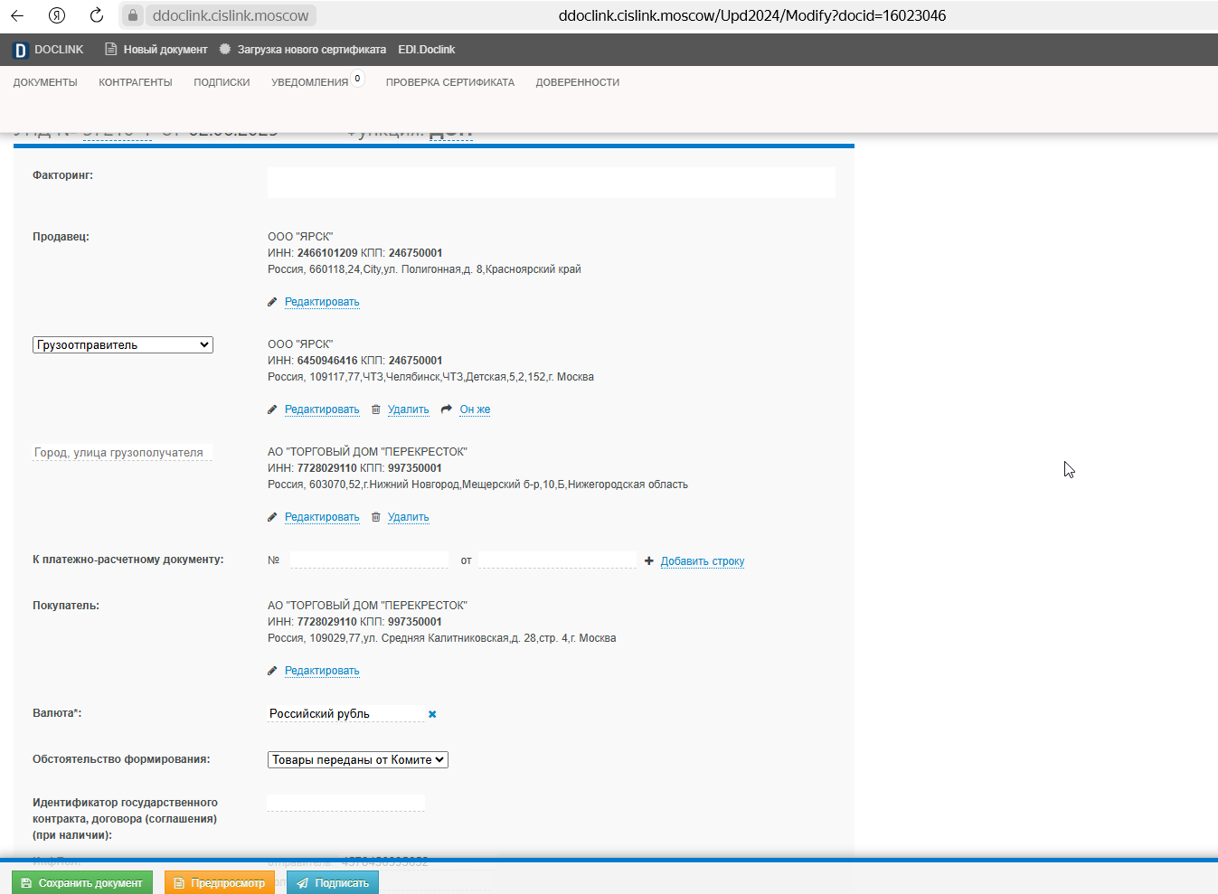
Task: Click the new document page icon
Action: click(x=110, y=50)
